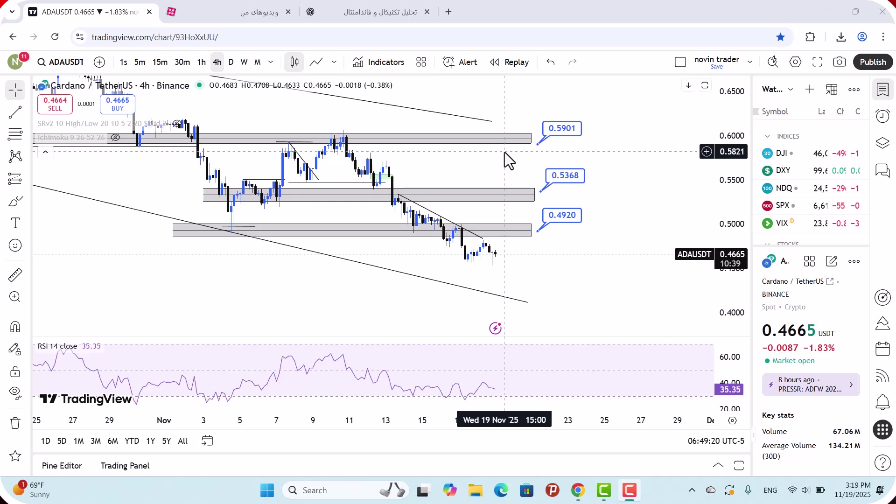
Task: Click the Publish button
Action: [873, 62]
